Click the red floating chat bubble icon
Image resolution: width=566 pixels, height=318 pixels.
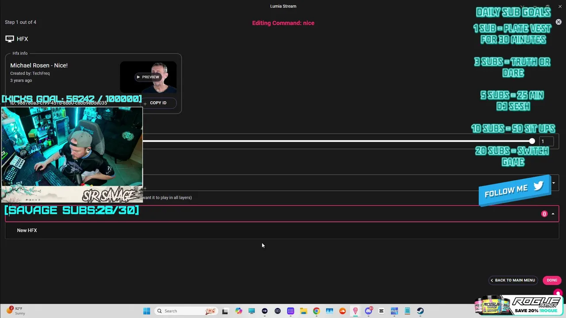point(558,293)
